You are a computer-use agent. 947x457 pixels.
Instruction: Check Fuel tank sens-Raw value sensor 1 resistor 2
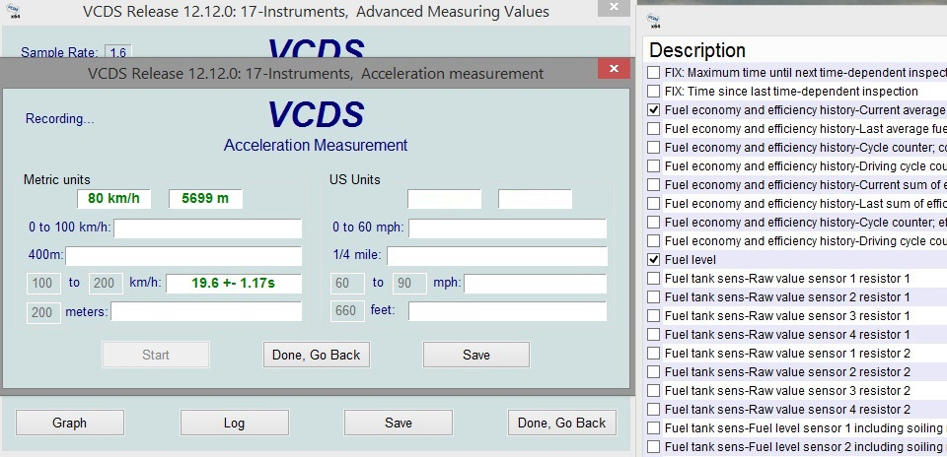click(653, 354)
